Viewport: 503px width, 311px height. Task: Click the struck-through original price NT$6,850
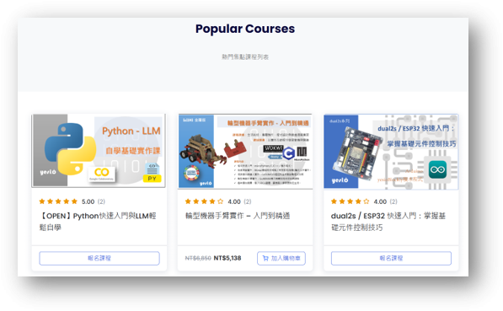[198, 258]
